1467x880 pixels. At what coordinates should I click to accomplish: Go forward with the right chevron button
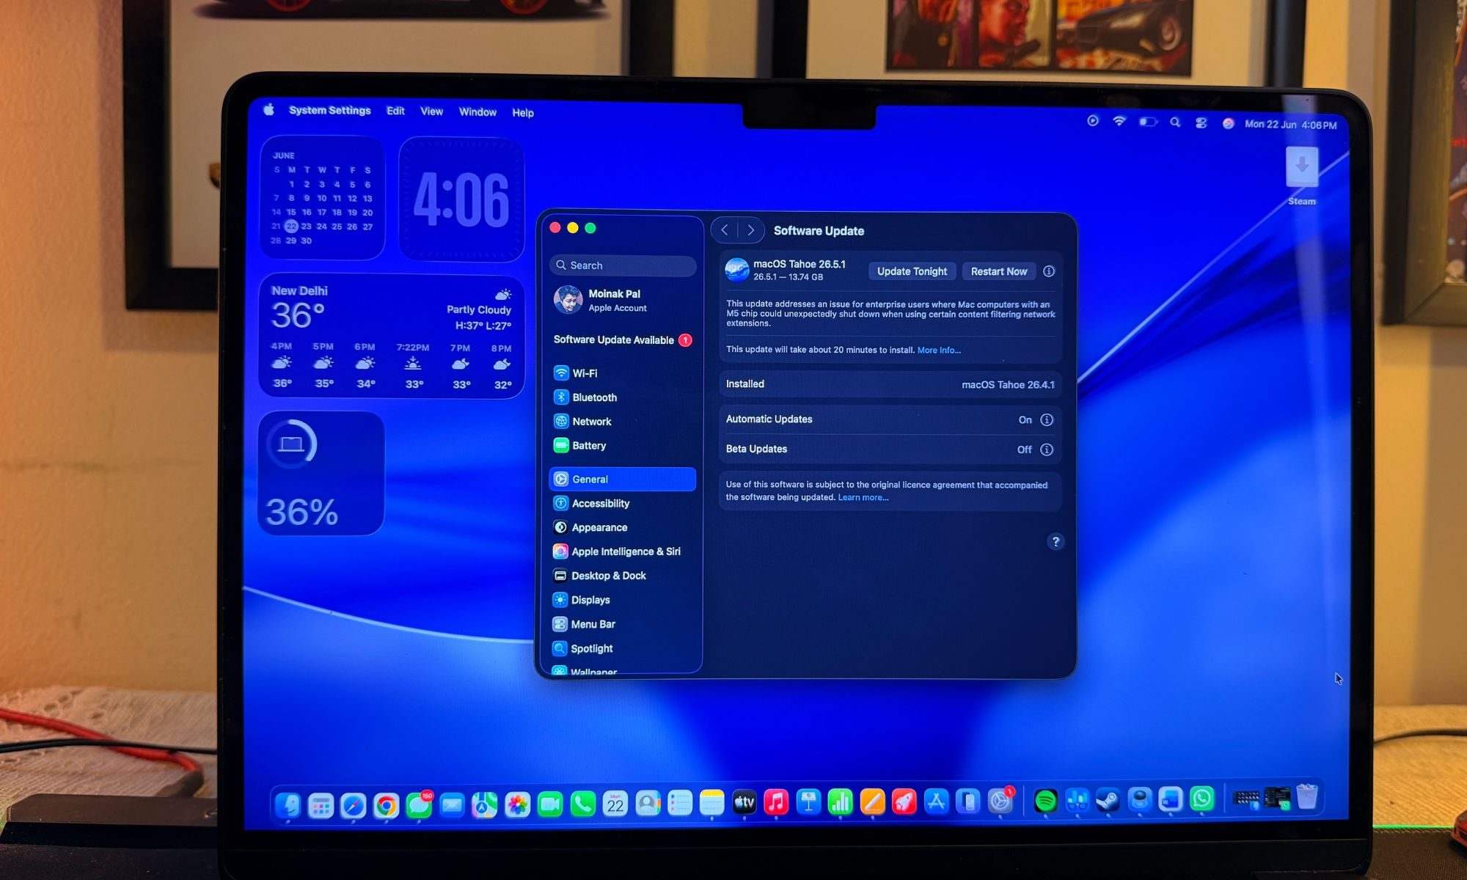[750, 230]
